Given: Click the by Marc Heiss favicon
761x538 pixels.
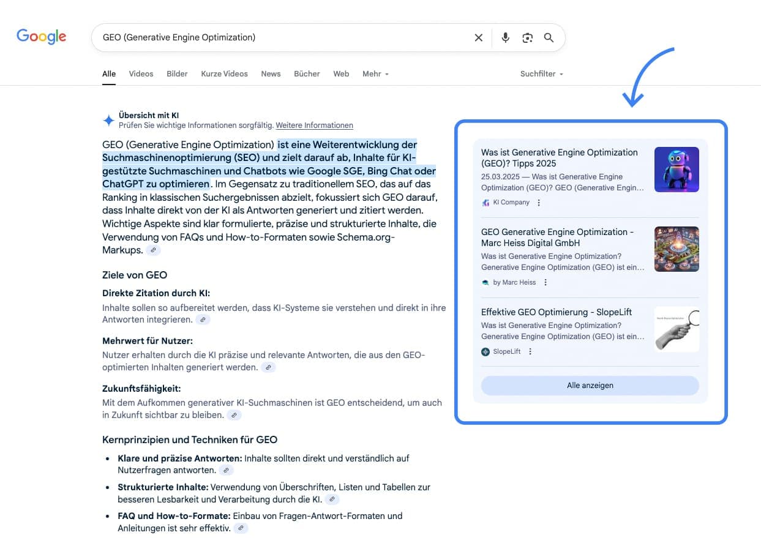Looking at the screenshot, I should [x=485, y=282].
